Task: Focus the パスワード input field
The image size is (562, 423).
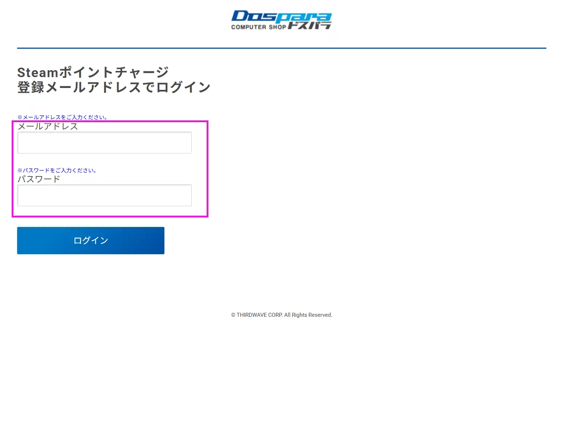Action: pos(104,195)
